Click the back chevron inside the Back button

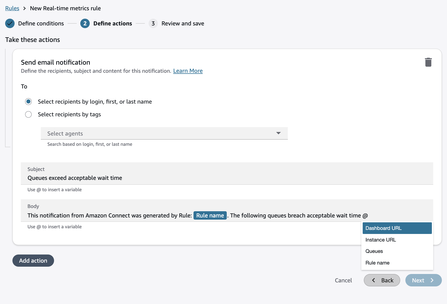coord(374,280)
